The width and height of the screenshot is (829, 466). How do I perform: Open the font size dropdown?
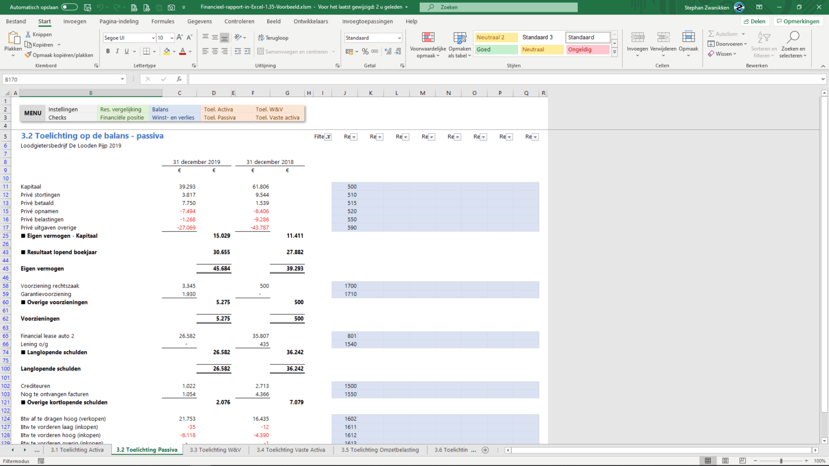tap(171, 38)
